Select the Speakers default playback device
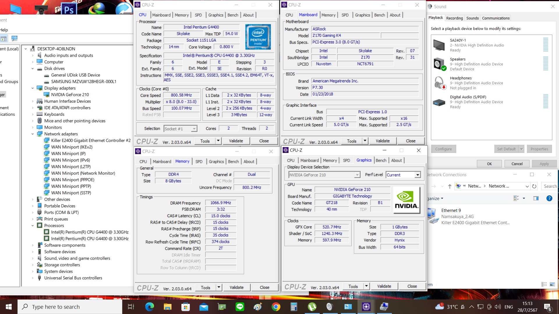This screenshot has height=314, width=559. (491, 64)
